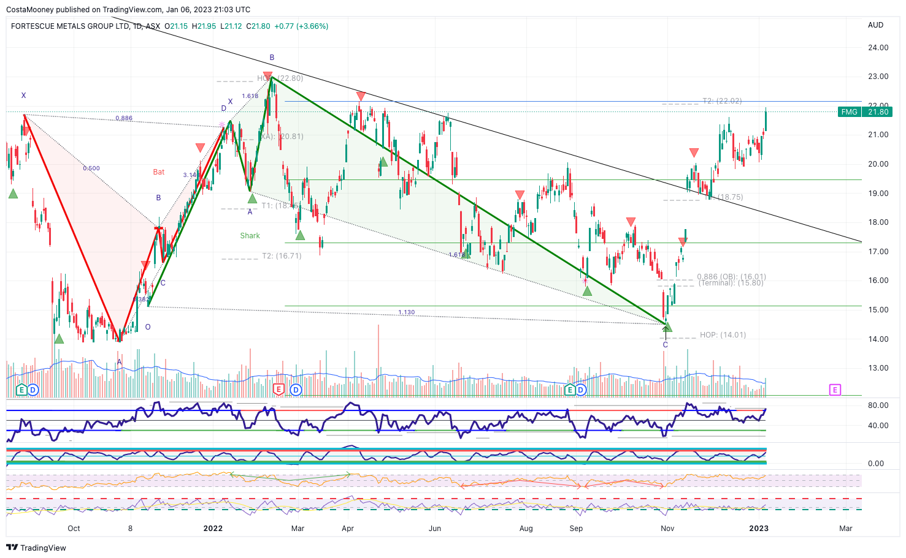
Task: Click the 23.00 price axis label
Action: pyautogui.click(x=878, y=77)
